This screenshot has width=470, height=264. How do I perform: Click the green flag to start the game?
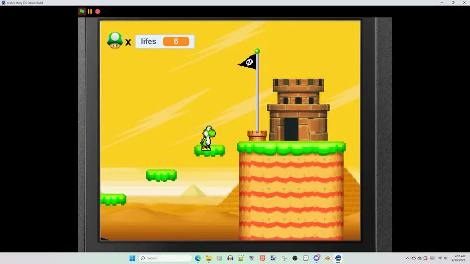point(82,11)
